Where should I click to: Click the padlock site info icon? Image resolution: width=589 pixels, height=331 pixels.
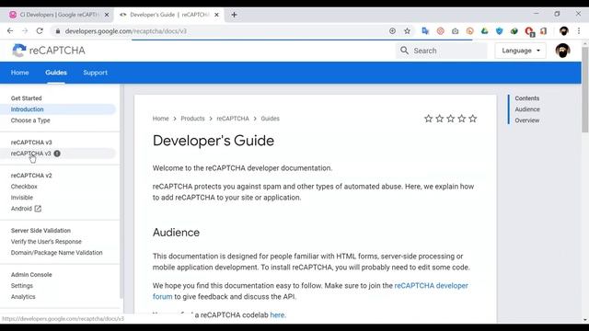58,31
